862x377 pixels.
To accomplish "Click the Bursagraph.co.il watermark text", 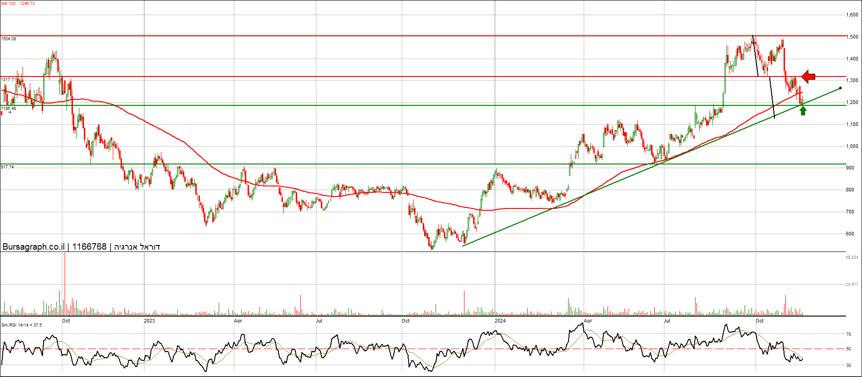I will click(33, 247).
